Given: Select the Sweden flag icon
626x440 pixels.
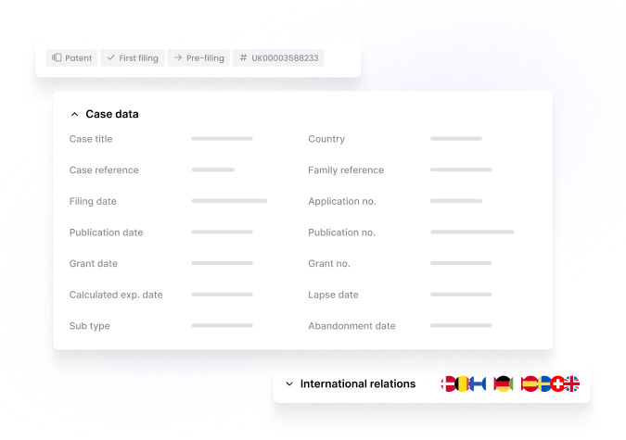Looking at the screenshot, I should point(544,383).
